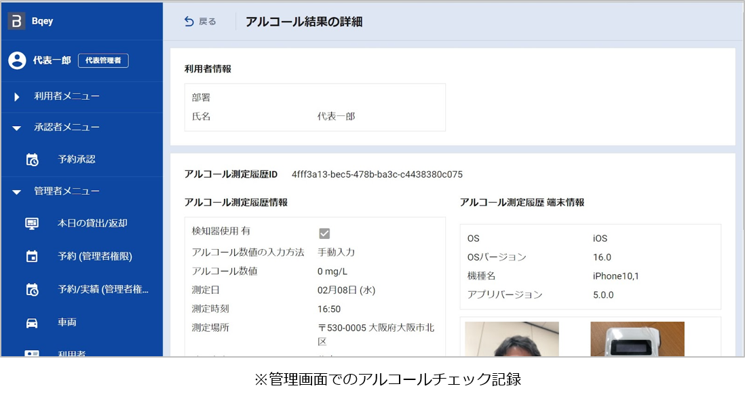Click the Bqey logo icon
Viewport: 745px width, 399px height.
tap(16, 21)
